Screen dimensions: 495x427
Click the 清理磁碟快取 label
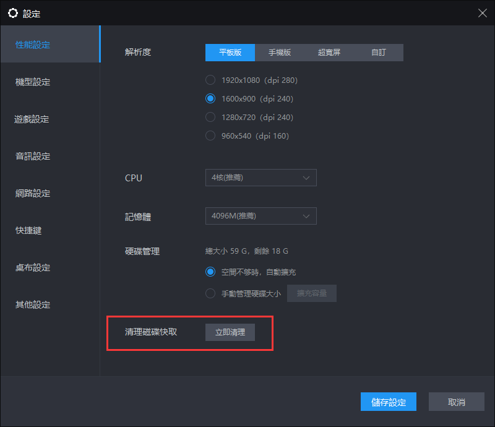(x=151, y=332)
